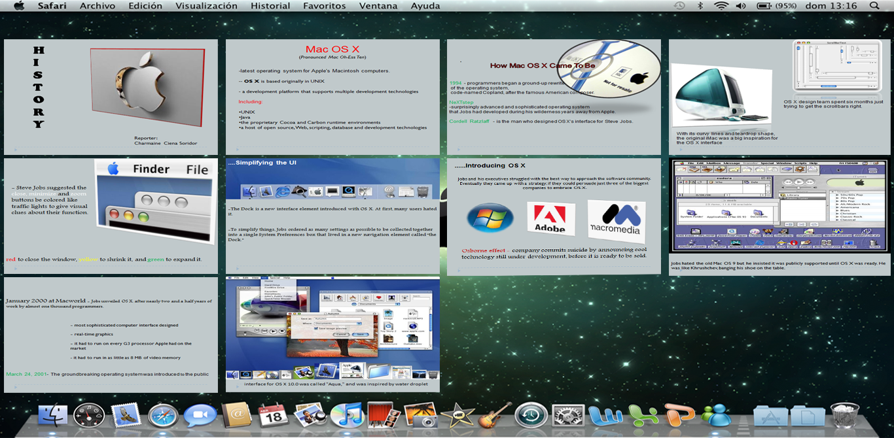The width and height of the screenshot is (894, 438).
Task: Open Photo Booth in the dock
Action: point(384,415)
